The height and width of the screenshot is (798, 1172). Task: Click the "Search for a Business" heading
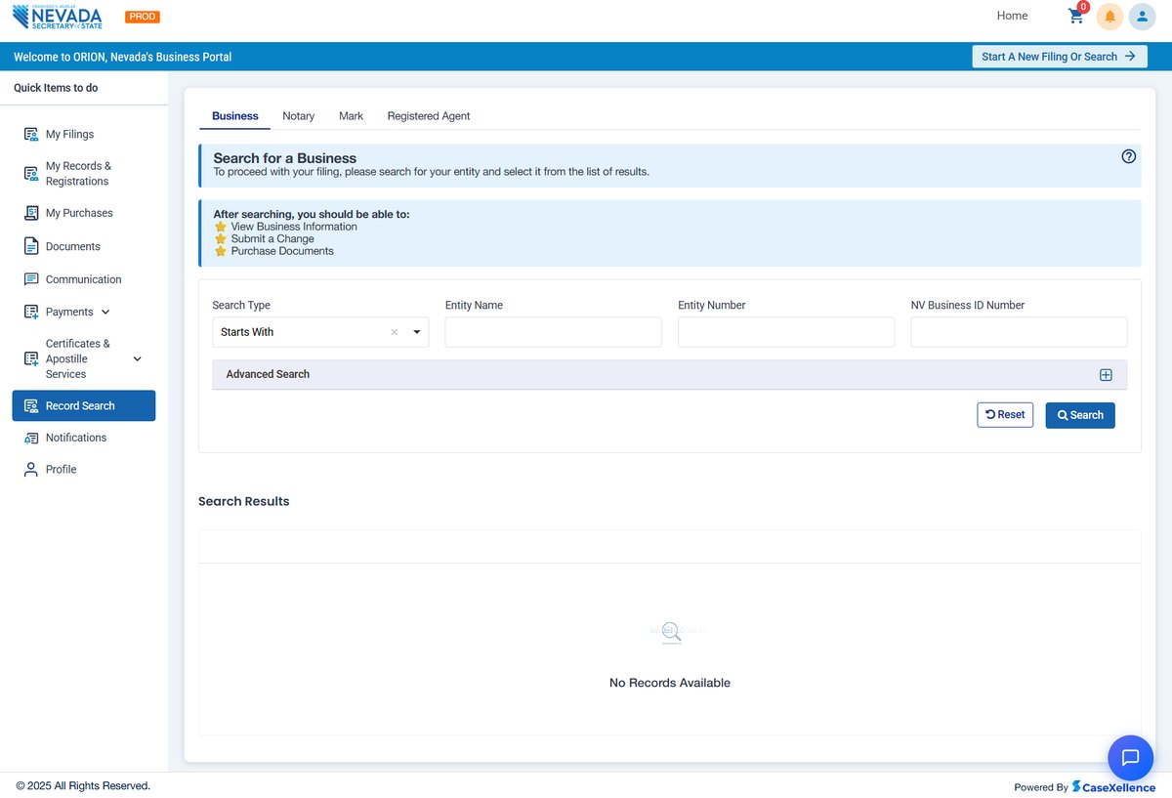(285, 158)
